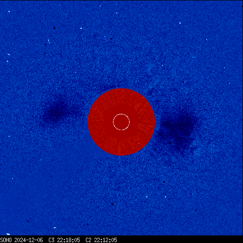Select the date 2024-12-06 in the footer
243x243 pixels.
click(28, 240)
